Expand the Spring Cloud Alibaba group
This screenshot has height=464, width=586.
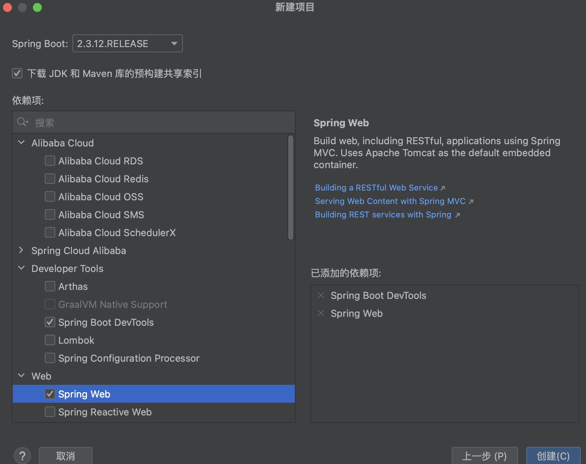pyautogui.click(x=21, y=250)
